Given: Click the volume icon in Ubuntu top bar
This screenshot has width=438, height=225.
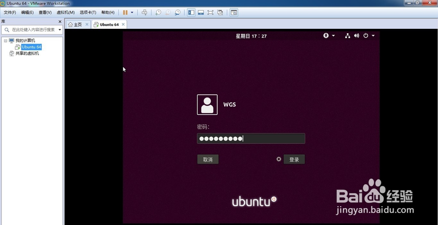Looking at the screenshot, I should click(x=357, y=36).
